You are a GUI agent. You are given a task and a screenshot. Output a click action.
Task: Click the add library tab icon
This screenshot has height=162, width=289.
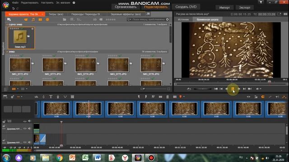148,14
